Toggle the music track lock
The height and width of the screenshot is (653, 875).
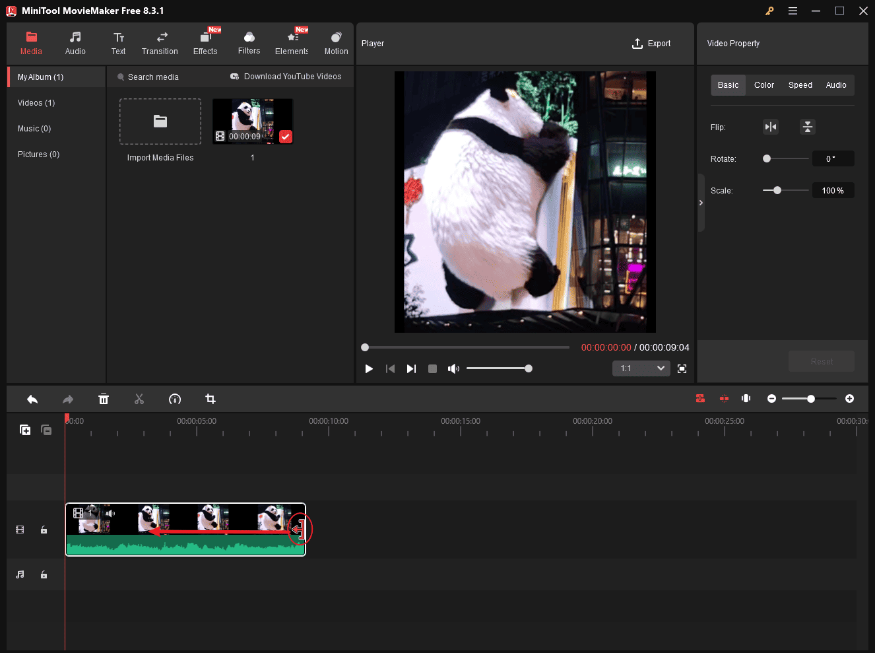[x=44, y=574]
